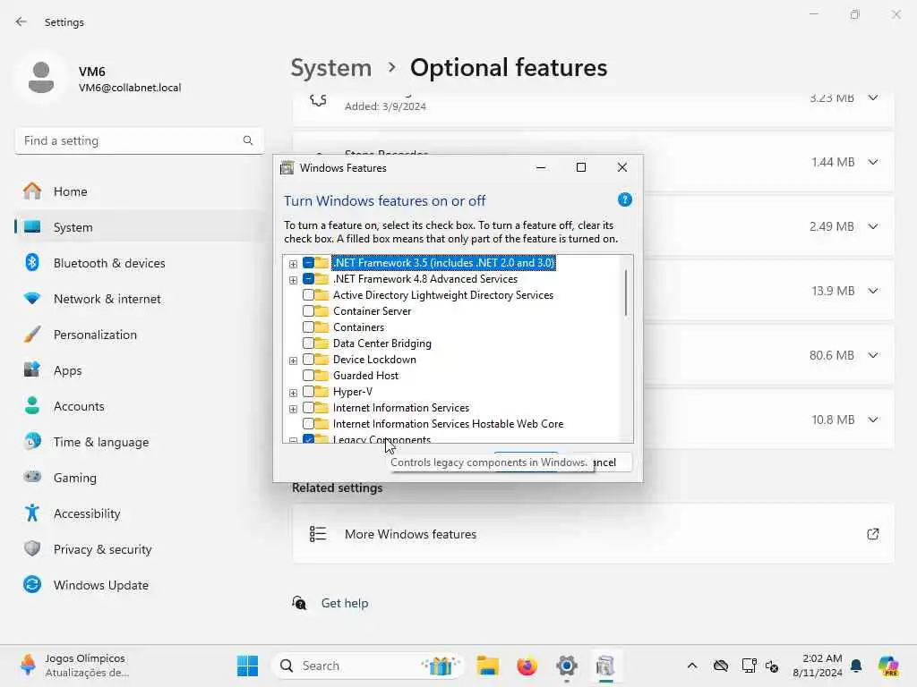Screen dimensions: 917x687
Task: Click the Personalization brush icon
Action: 32,335
